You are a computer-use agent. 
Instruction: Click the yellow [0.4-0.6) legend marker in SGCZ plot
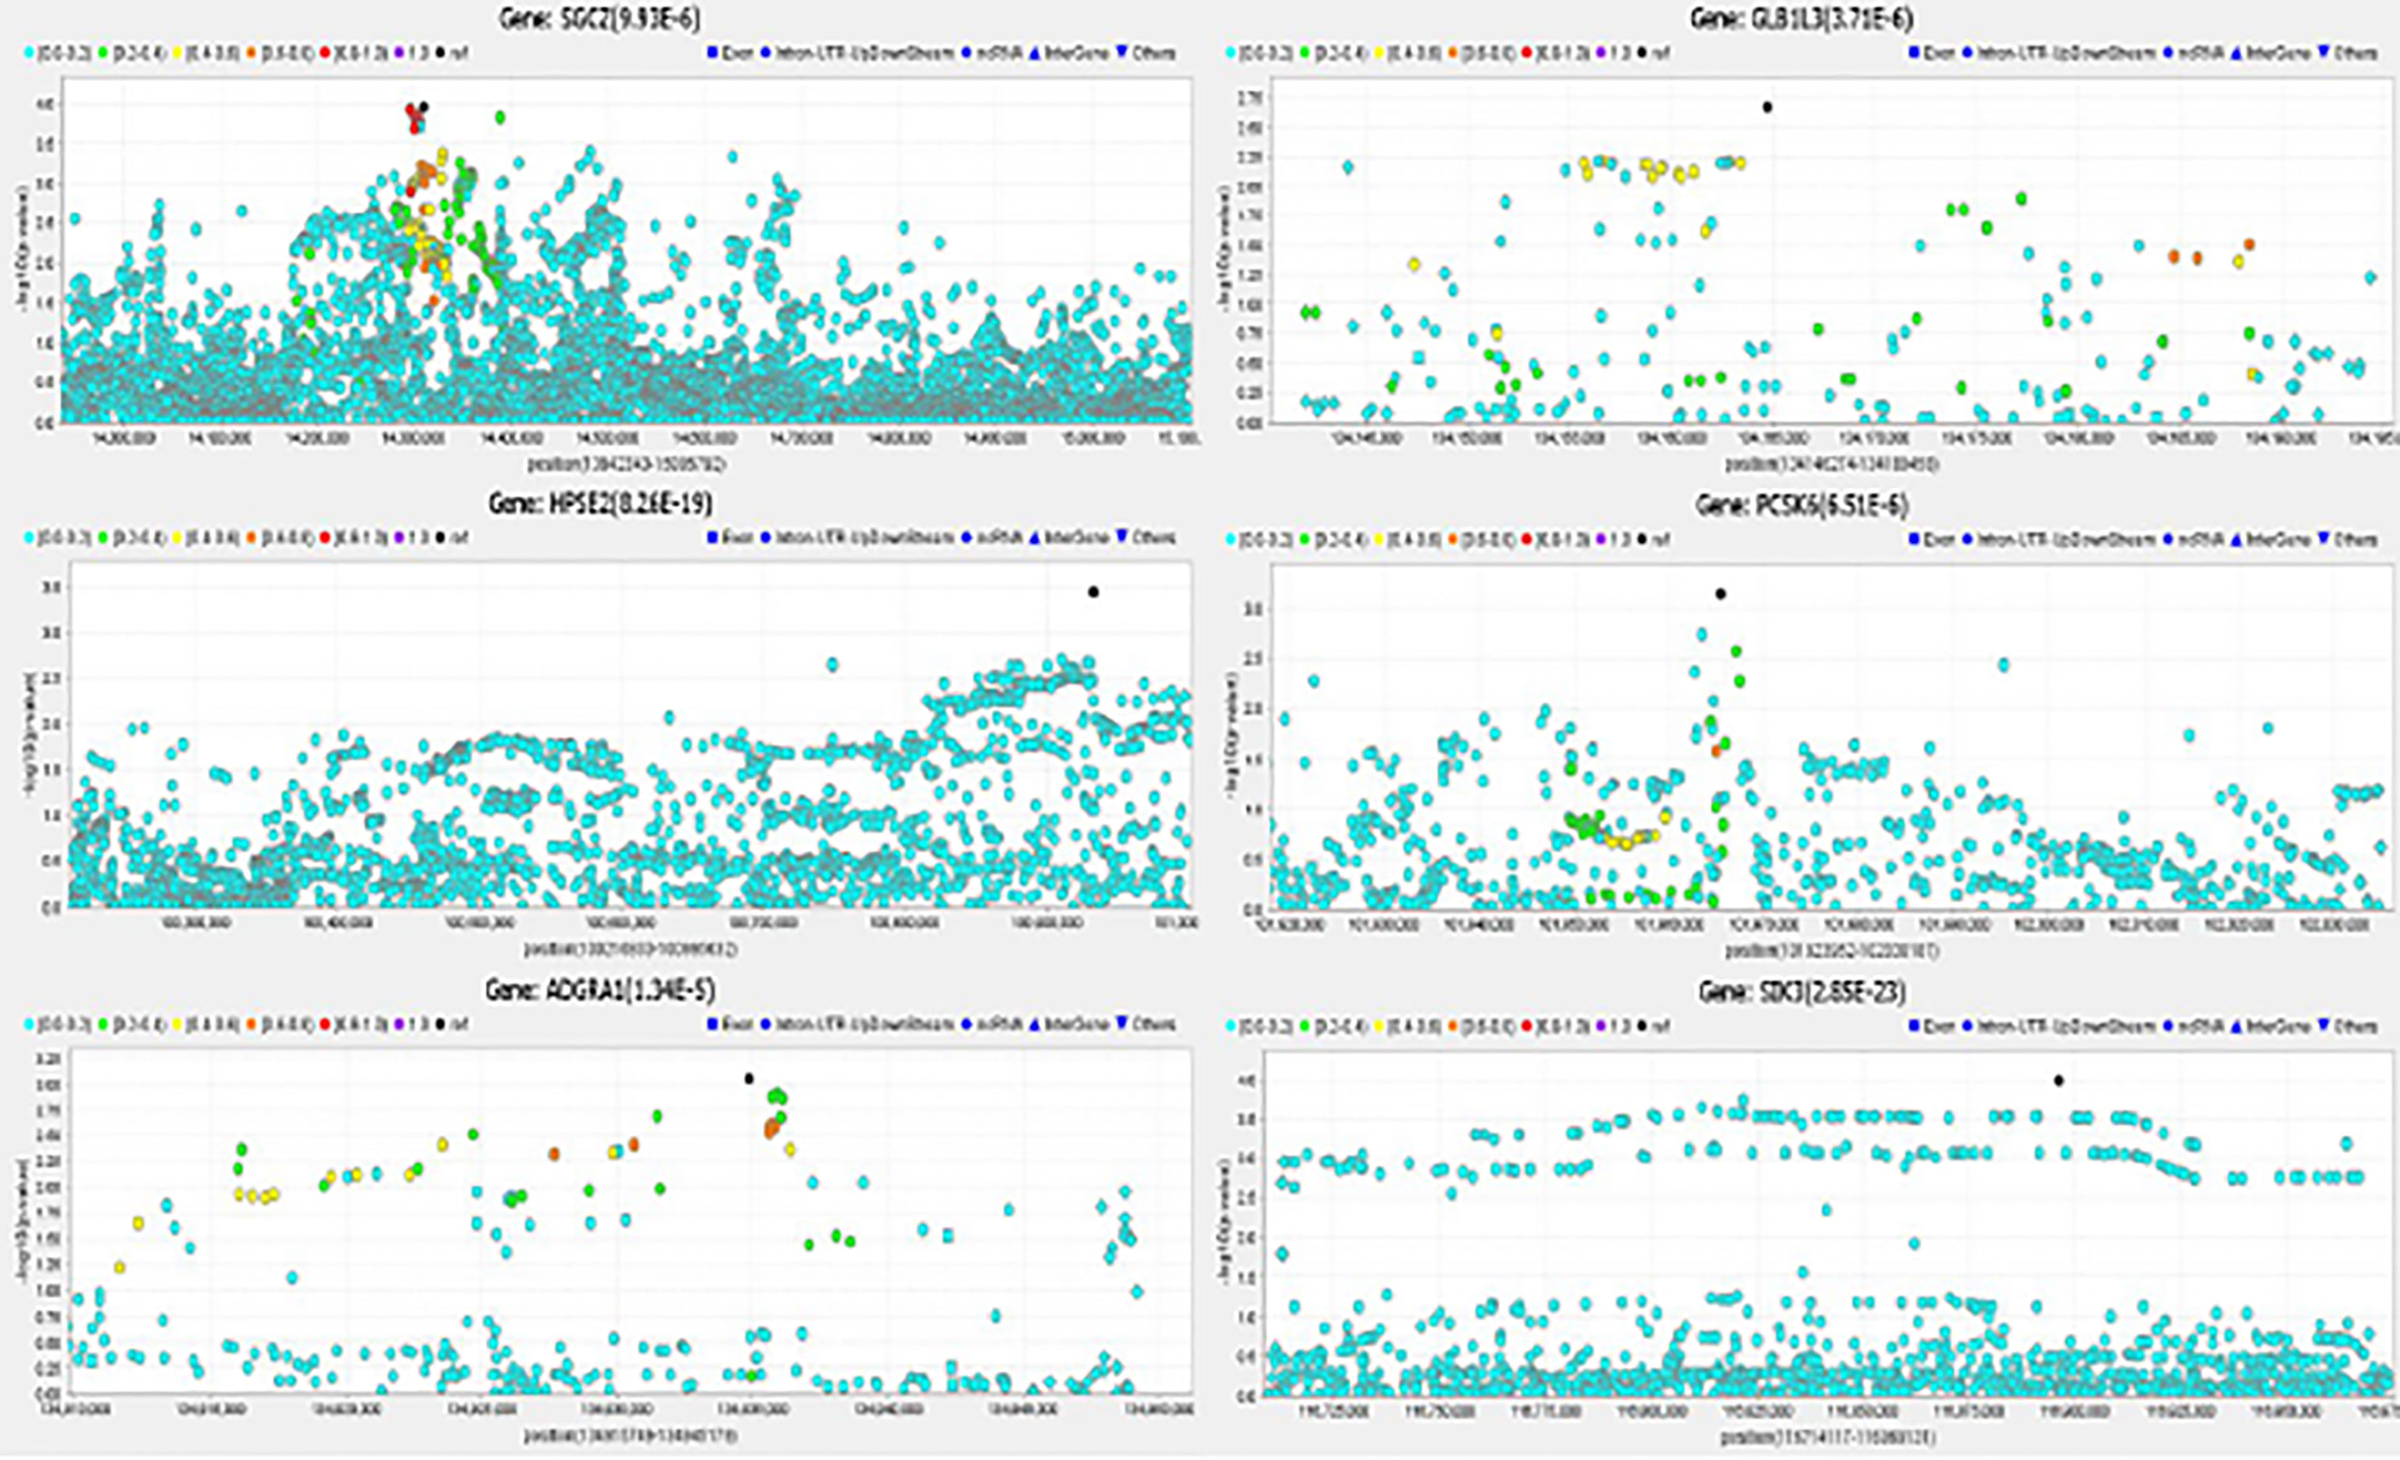coord(177,52)
